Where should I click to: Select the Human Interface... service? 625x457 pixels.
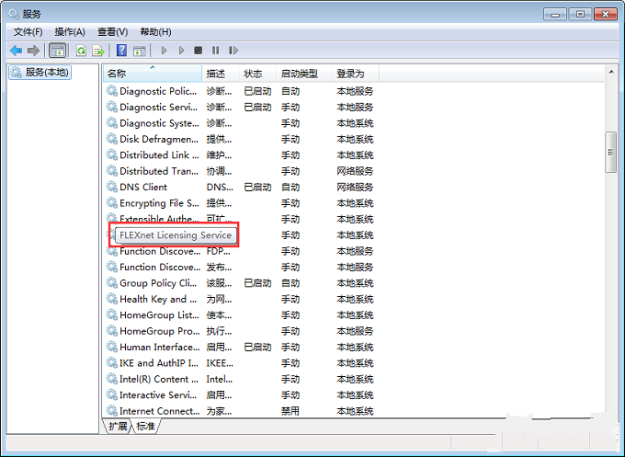click(240, 347)
